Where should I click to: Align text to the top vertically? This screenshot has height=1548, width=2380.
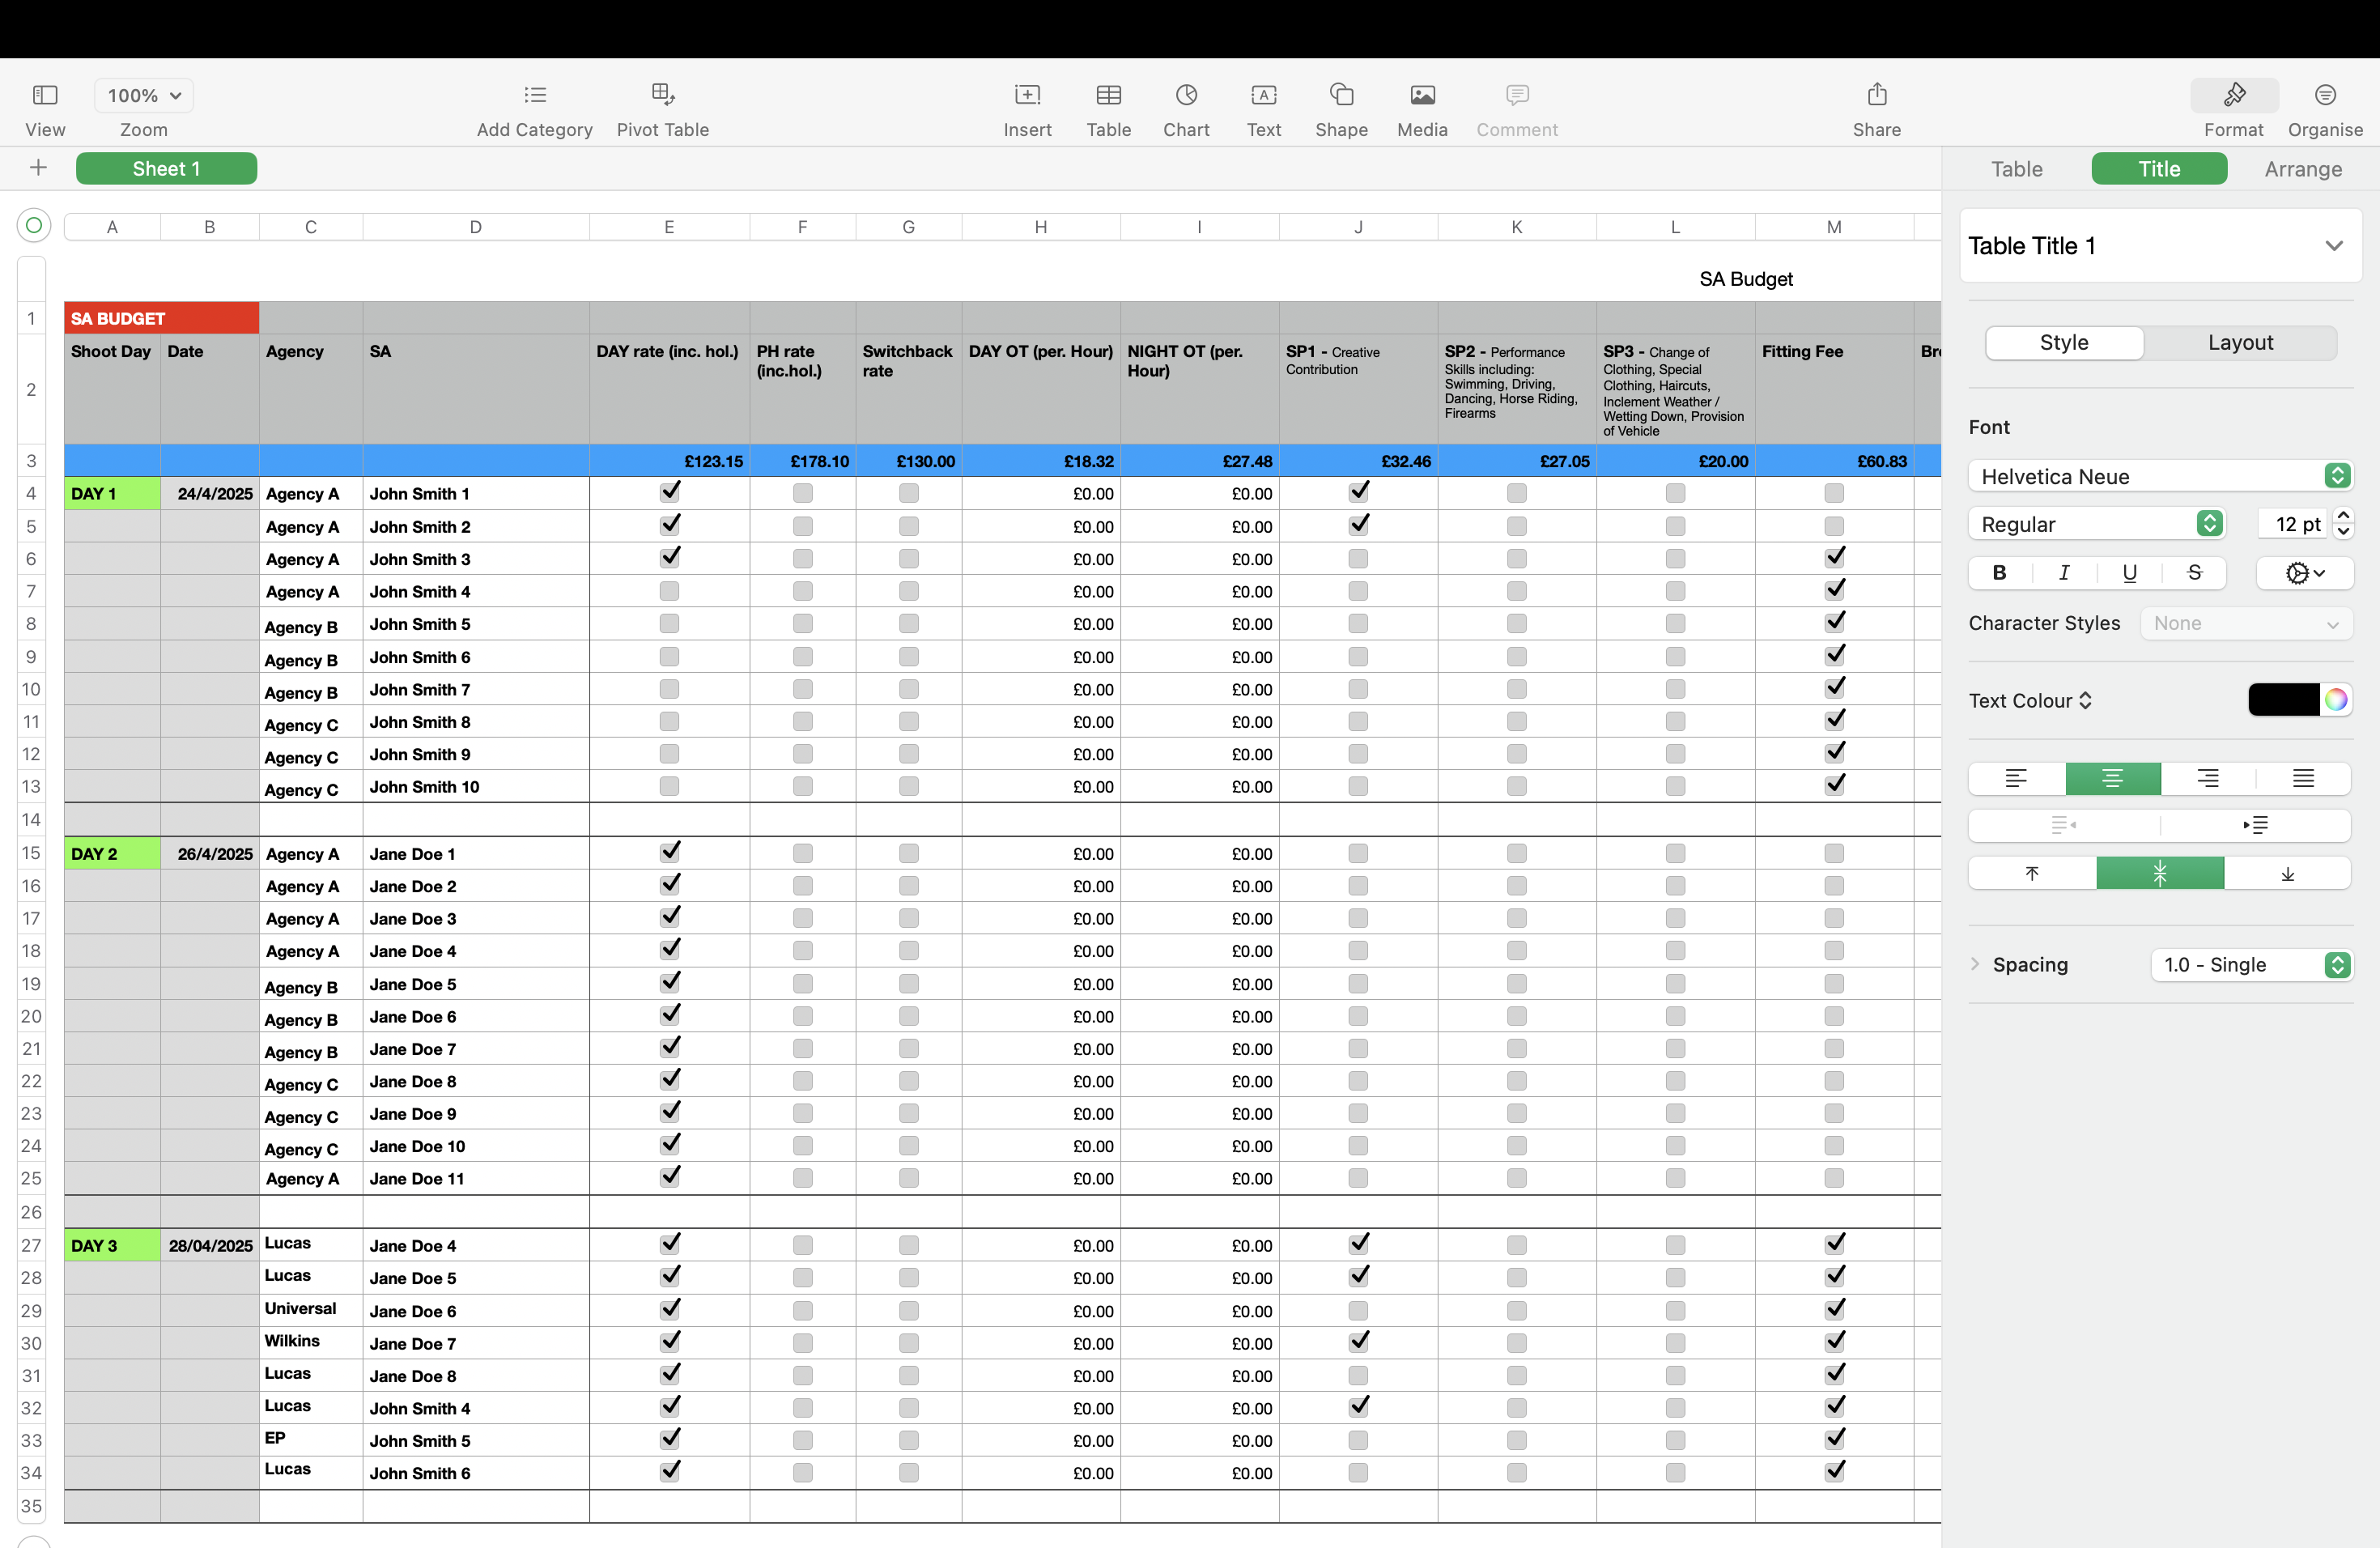[x=2032, y=873]
